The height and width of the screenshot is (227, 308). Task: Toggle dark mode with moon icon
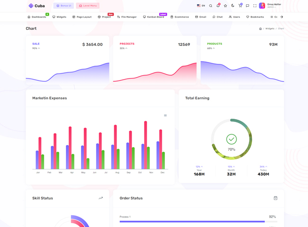[233, 6]
